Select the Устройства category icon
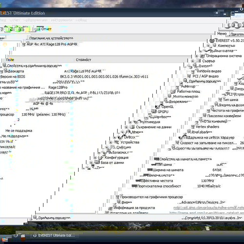This screenshot has height=244, width=244. coord(117,142)
